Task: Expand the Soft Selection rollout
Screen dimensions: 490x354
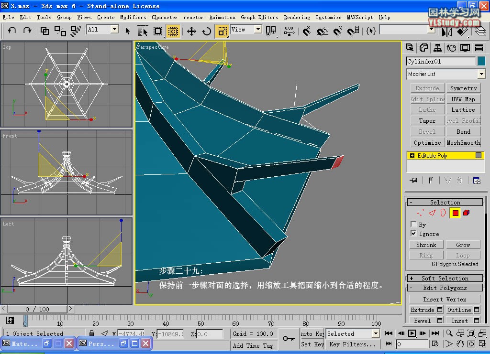Action: pos(445,278)
